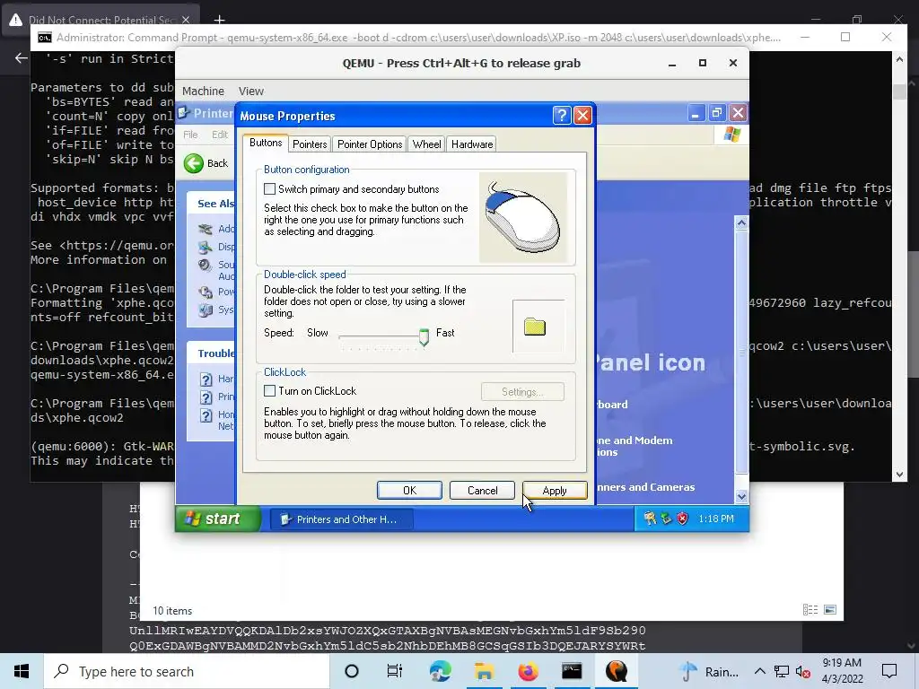Switch File Explorer to large icons view
919x689 pixels.
(830, 610)
